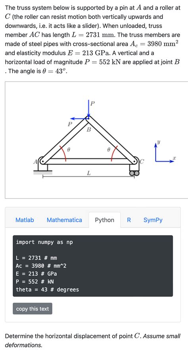The image size is (188, 354).
Task: Click the 'L = 2731 mm' value in problem text
Action: [93, 35]
